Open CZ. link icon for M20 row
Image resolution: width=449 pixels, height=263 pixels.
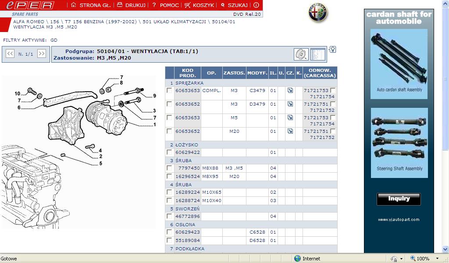[x=290, y=131]
